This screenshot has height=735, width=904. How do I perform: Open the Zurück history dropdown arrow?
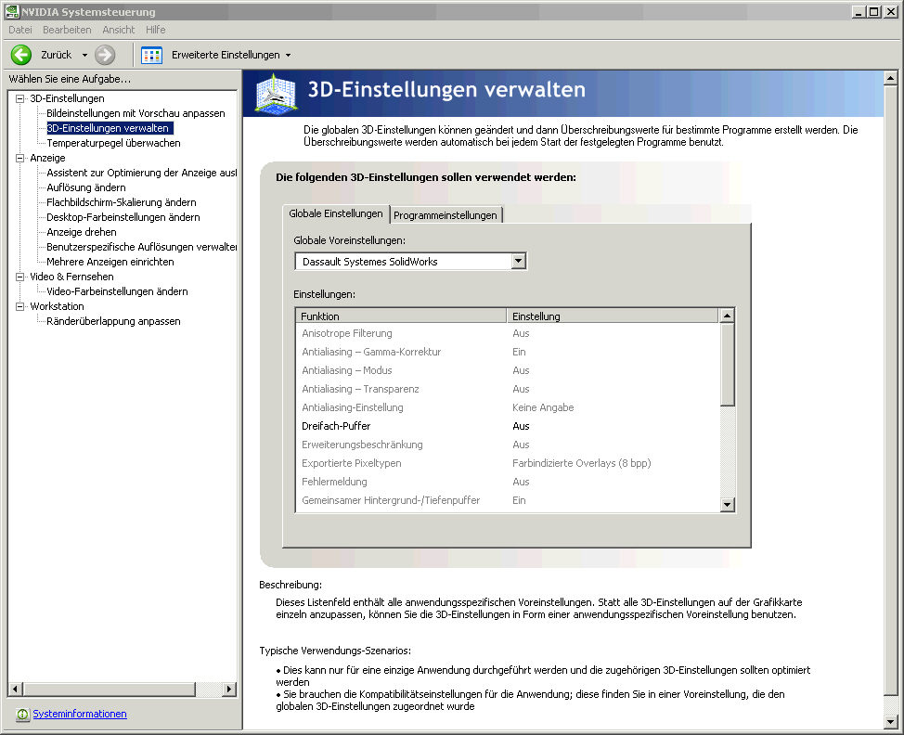click(x=84, y=56)
